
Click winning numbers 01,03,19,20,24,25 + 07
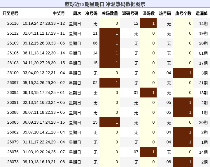44,152
